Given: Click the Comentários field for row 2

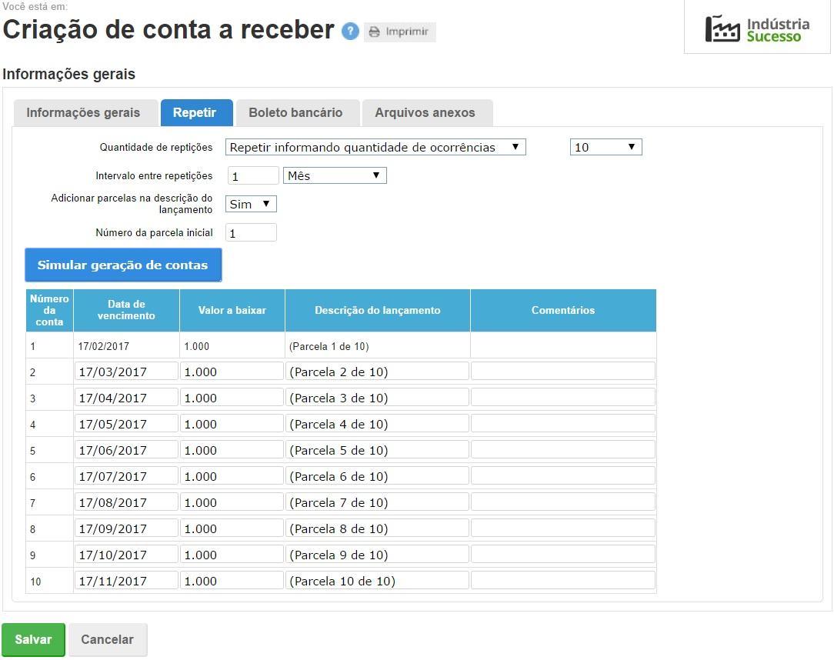Looking at the screenshot, I should click(x=563, y=372).
